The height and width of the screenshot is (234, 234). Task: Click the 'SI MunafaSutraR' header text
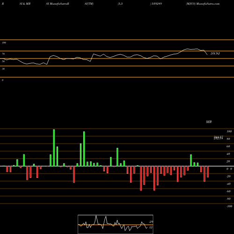pyautogui.click(x=58, y=4)
